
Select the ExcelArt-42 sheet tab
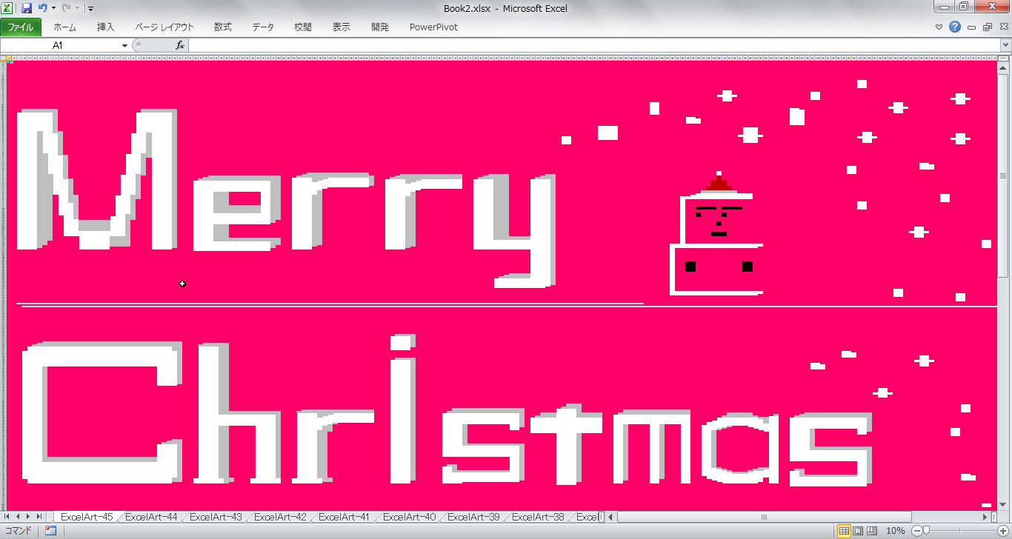pos(280,517)
